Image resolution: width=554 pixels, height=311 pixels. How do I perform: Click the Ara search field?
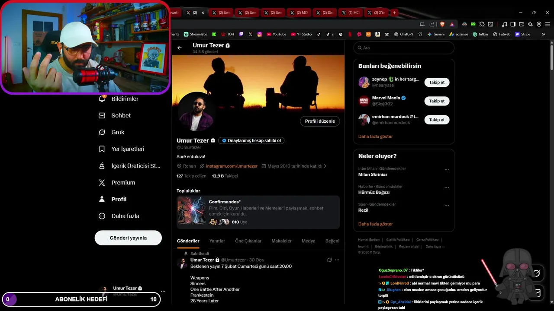pos(404,48)
